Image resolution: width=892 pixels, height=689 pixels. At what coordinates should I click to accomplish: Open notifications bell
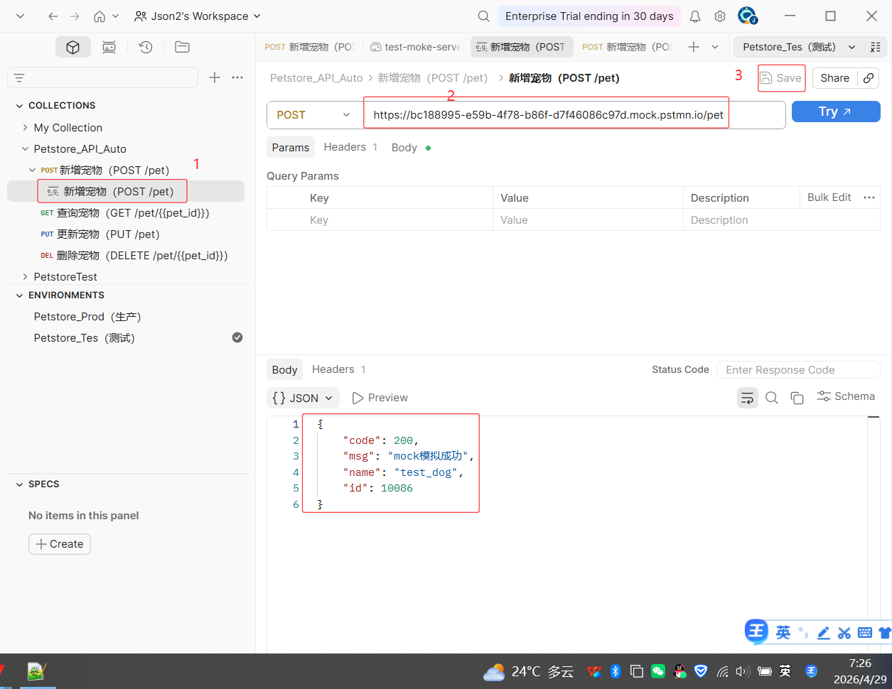click(x=695, y=16)
